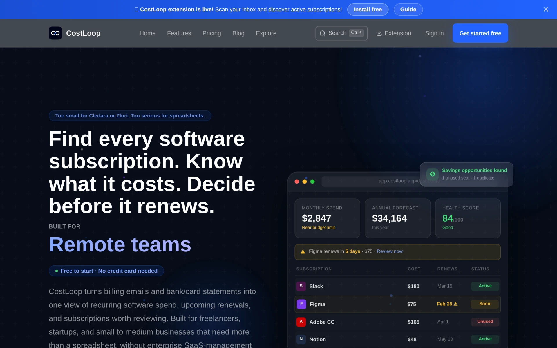Click the Review now link
The width and height of the screenshot is (557, 348).
[x=389, y=251]
